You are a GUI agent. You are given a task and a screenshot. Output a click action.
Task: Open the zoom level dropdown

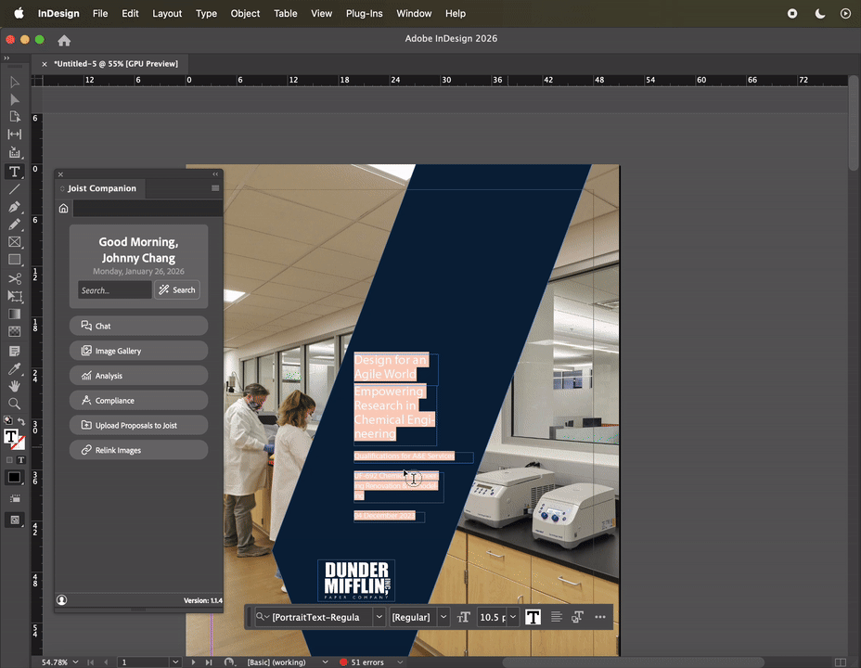75,662
